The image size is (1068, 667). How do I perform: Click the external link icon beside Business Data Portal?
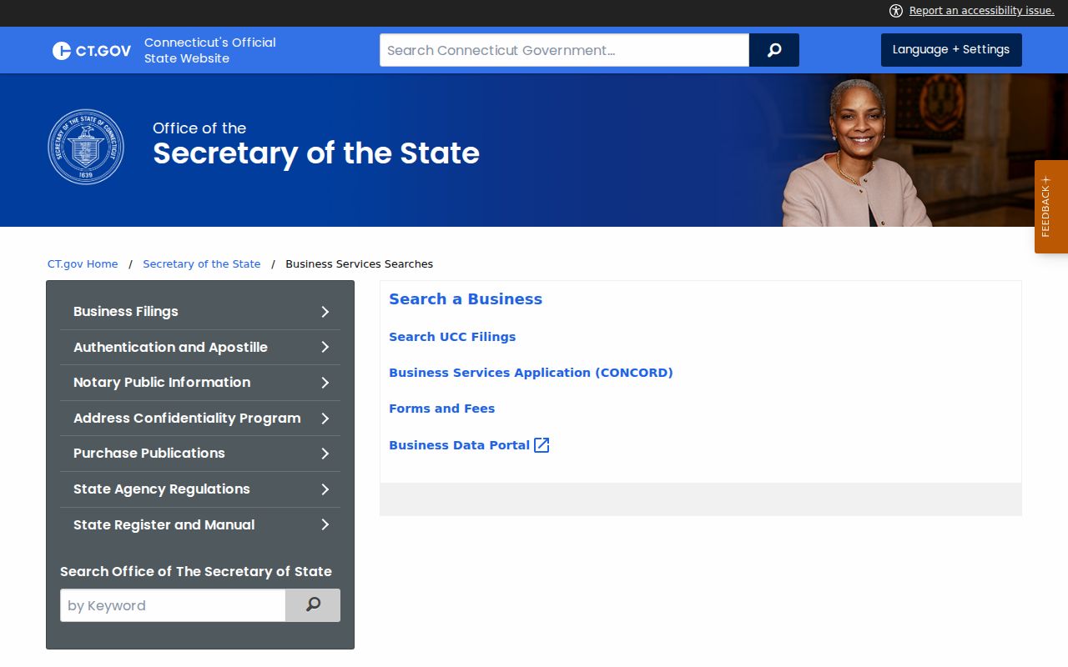tap(542, 445)
